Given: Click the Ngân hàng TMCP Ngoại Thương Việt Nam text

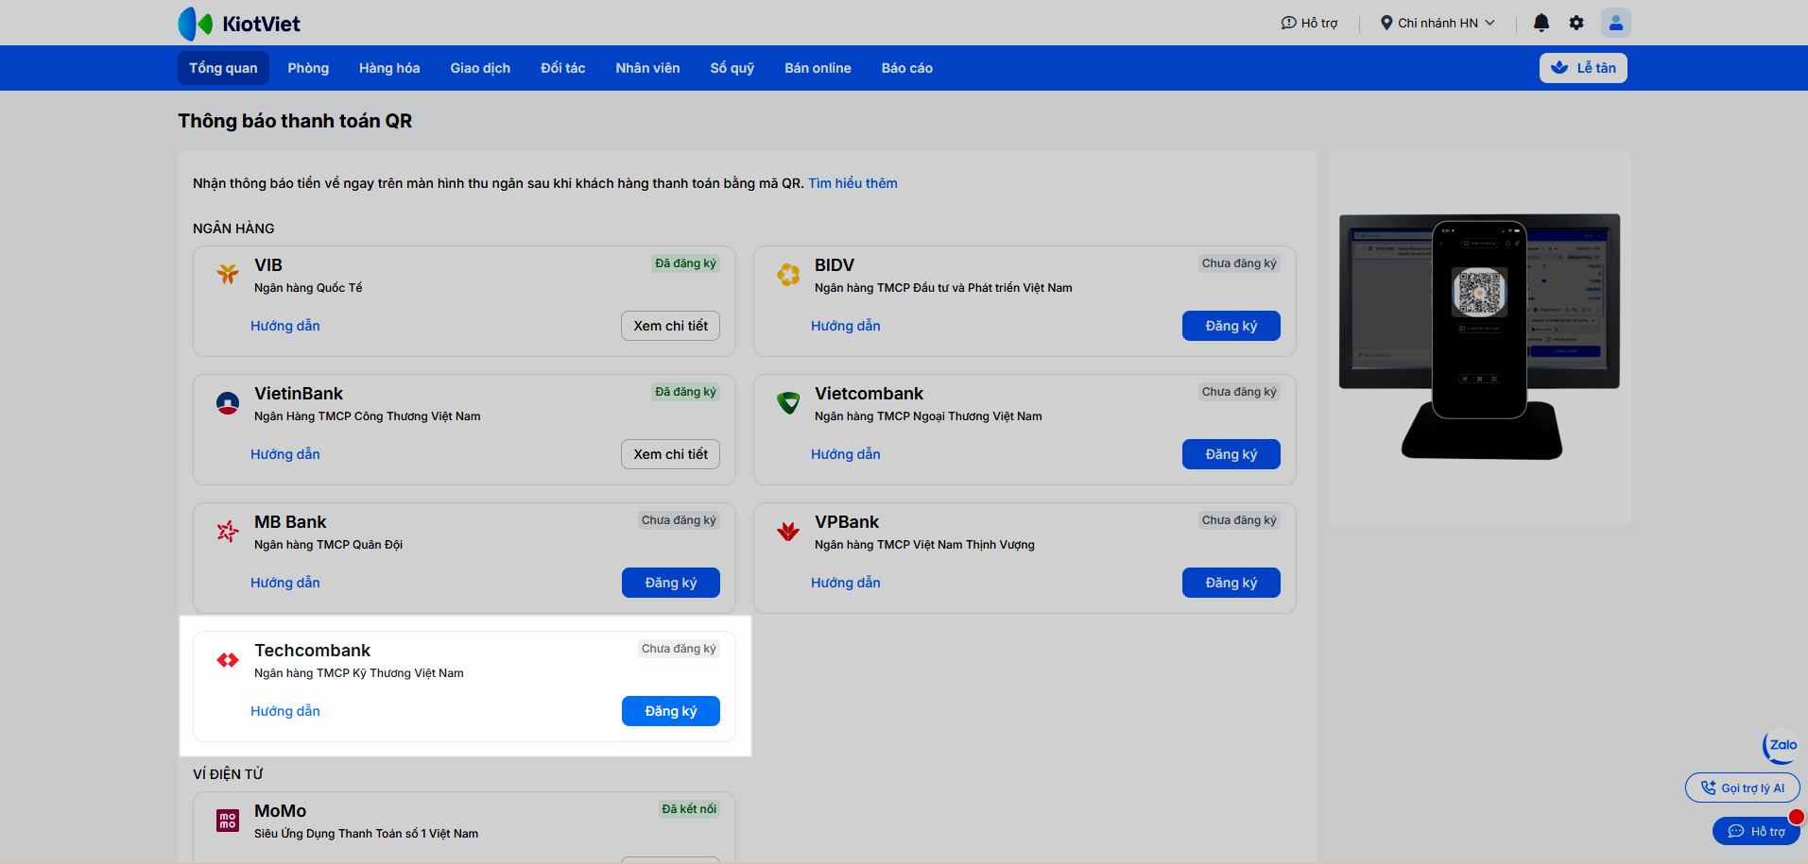Looking at the screenshot, I should pyautogui.click(x=928, y=416).
